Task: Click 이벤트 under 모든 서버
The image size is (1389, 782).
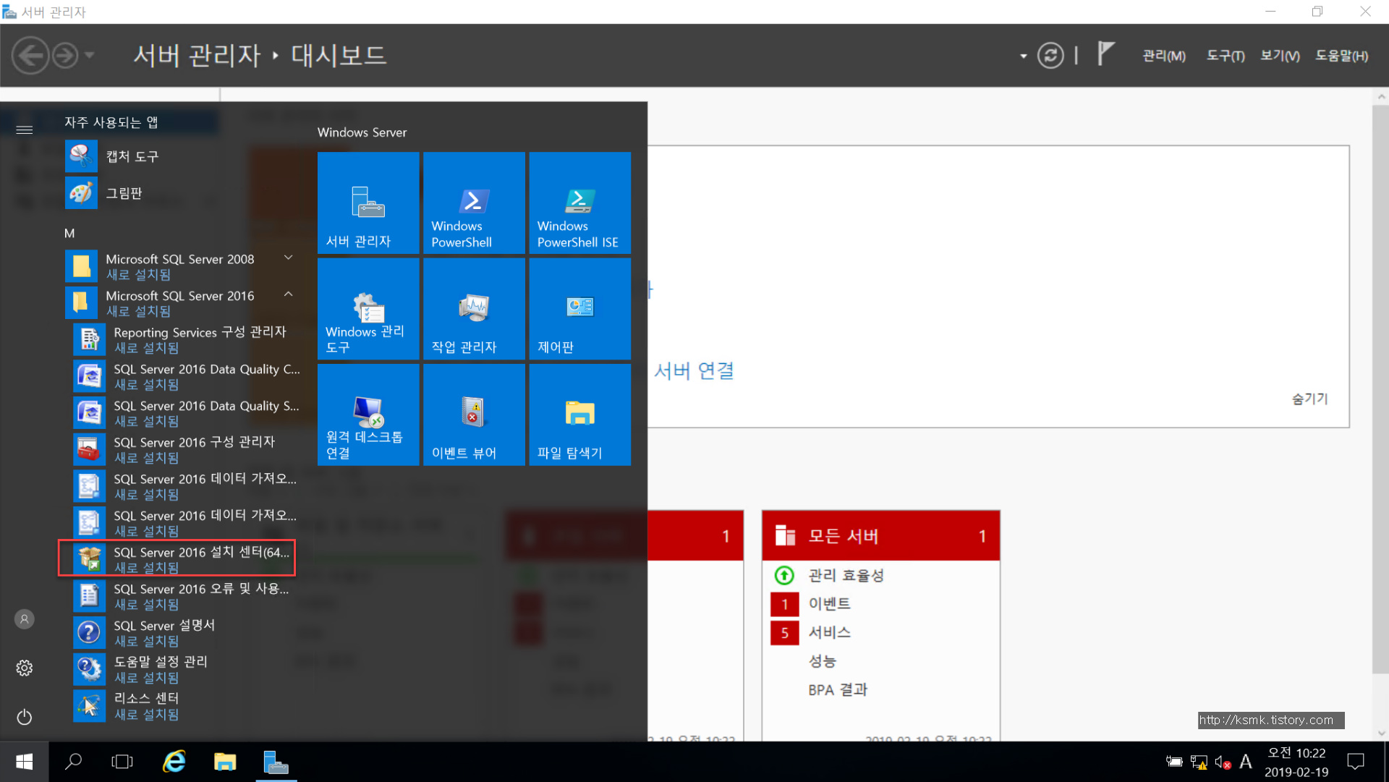Action: (829, 603)
